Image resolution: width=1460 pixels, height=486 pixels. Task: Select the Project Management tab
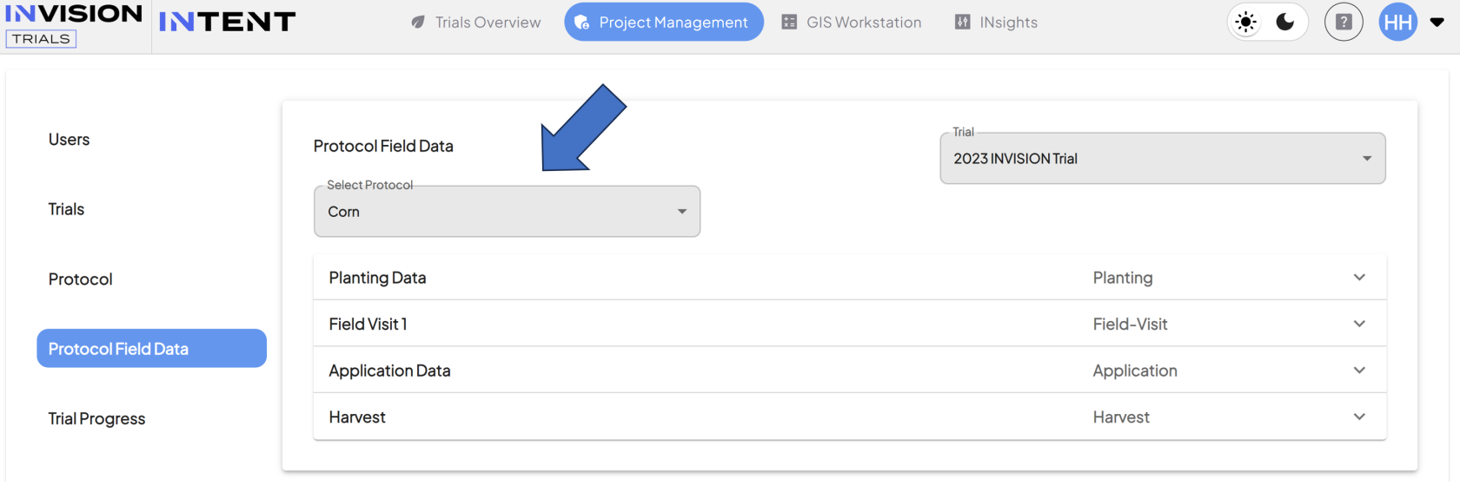point(664,23)
